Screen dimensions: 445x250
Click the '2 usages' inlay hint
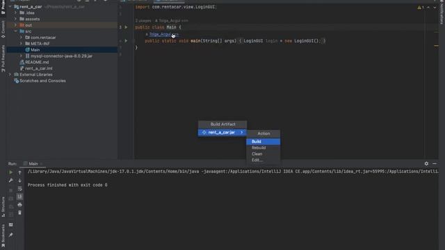point(143,21)
